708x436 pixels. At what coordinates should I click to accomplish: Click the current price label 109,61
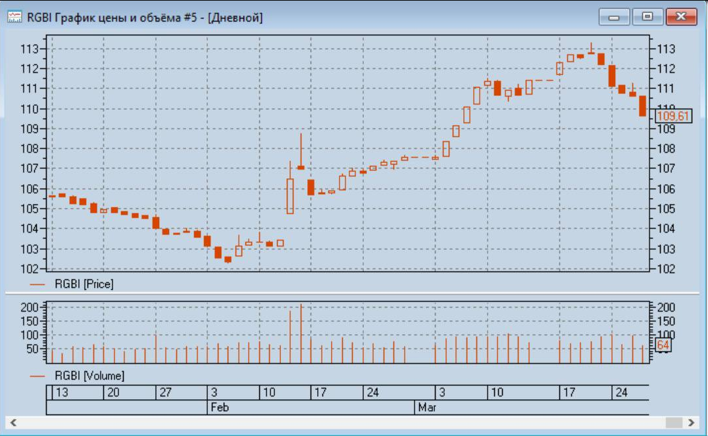(673, 116)
